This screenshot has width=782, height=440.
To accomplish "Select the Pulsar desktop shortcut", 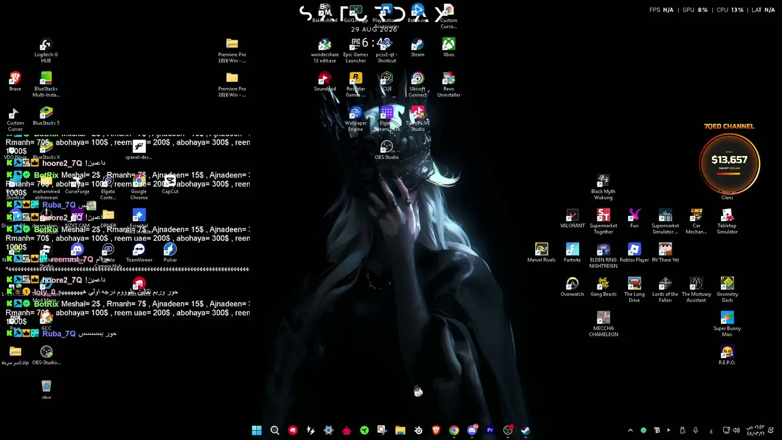I will [170, 253].
